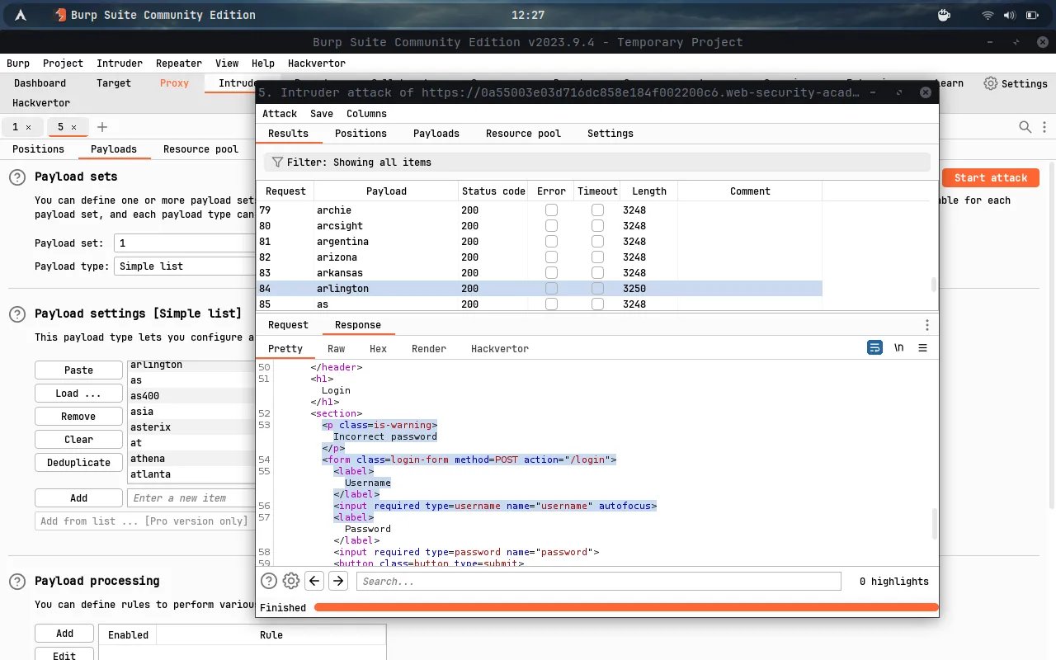The width and height of the screenshot is (1056, 660).
Task: Click the response search input field
Action: (x=598, y=581)
